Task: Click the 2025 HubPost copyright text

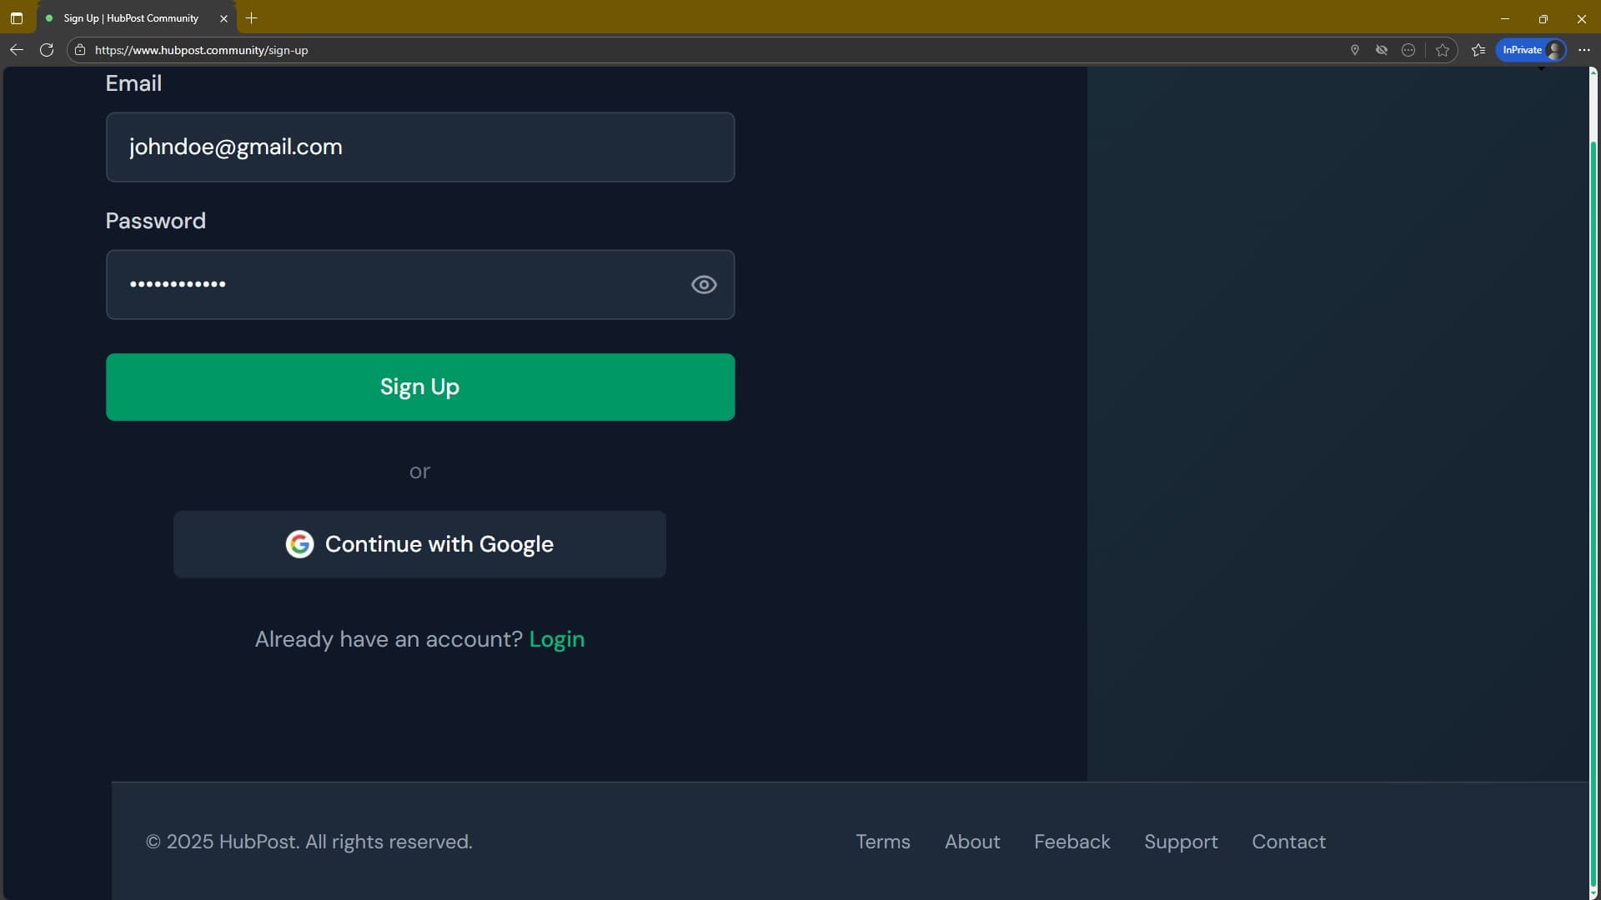Action: 309,842
